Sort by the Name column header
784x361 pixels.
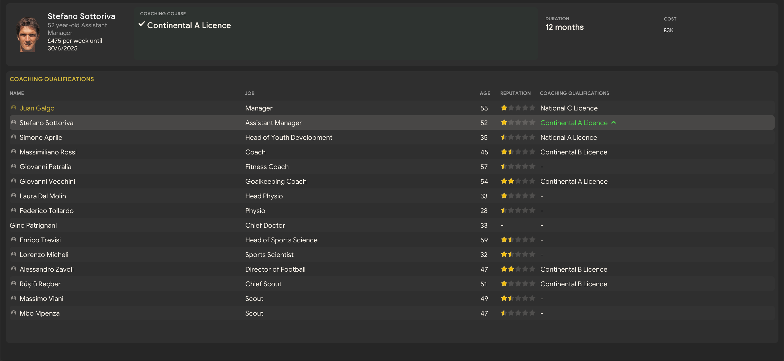[x=17, y=93]
